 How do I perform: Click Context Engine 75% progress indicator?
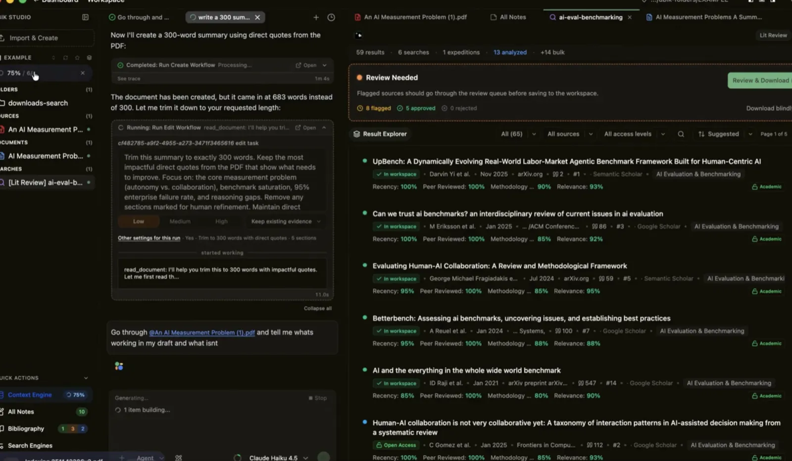75,395
